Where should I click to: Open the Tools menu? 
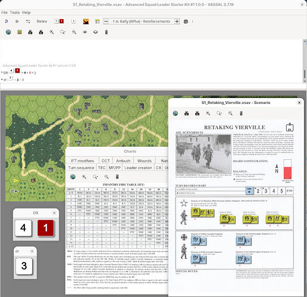coord(15,12)
